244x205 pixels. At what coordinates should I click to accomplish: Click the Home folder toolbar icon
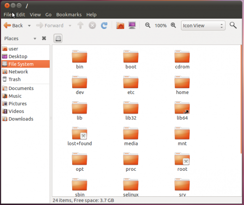(x=120, y=25)
